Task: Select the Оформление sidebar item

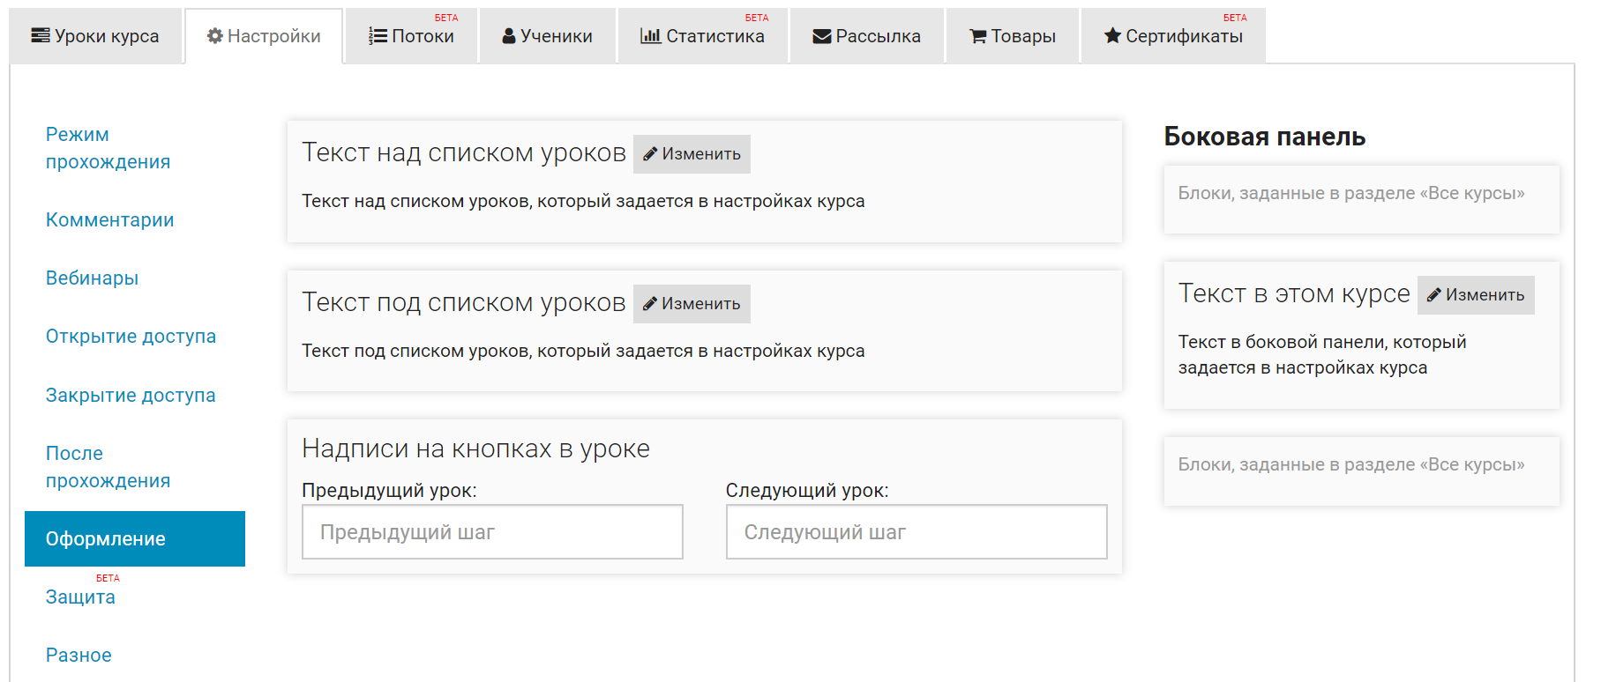Action: pos(135,539)
